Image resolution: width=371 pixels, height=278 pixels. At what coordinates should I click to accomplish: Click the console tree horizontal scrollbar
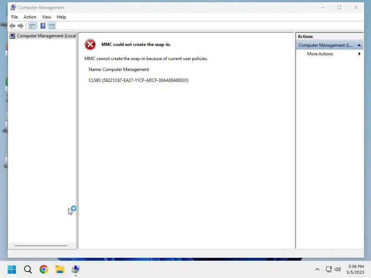click(41, 246)
